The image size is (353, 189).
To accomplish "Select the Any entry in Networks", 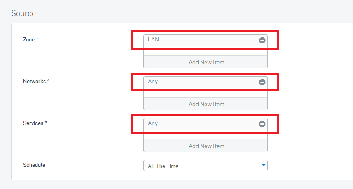I will (153, 82).
